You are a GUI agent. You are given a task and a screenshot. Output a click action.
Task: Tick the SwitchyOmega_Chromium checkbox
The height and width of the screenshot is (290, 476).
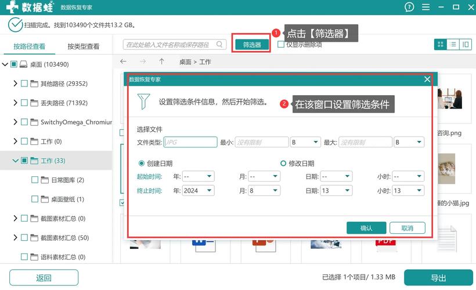[x=24, y=122]
